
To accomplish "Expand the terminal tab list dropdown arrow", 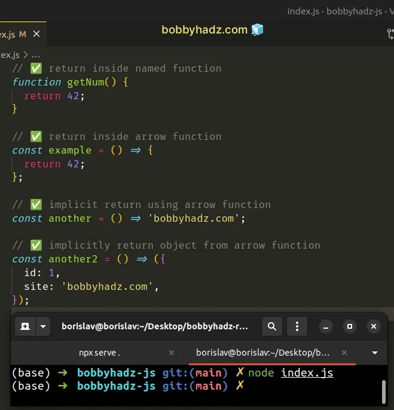I will (x=375, y=353).
